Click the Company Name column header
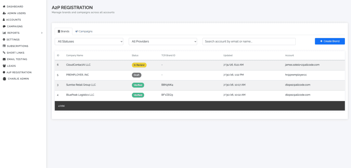 click(x=74, y=55)
